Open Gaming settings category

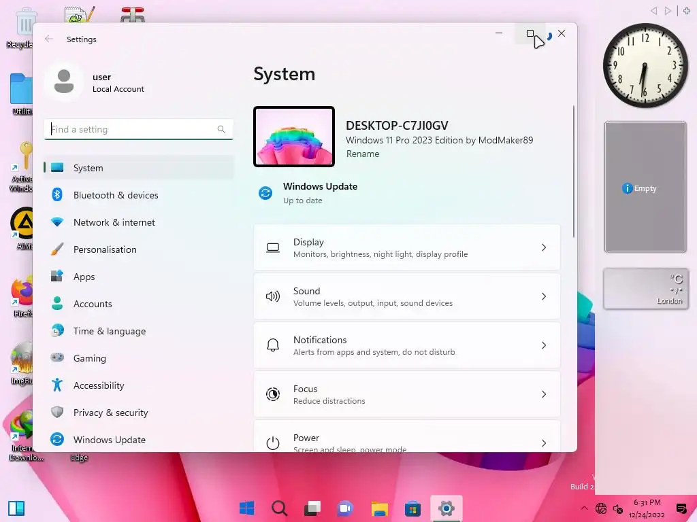click(139, 358)
